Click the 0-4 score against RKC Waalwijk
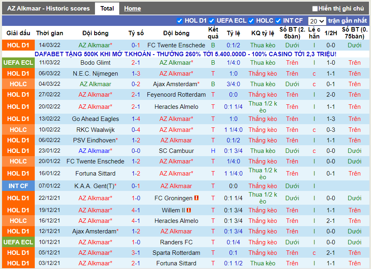Image resolution: width=371 pixels, height=269 pixels. pyautogui.click(x=136, y=130)
